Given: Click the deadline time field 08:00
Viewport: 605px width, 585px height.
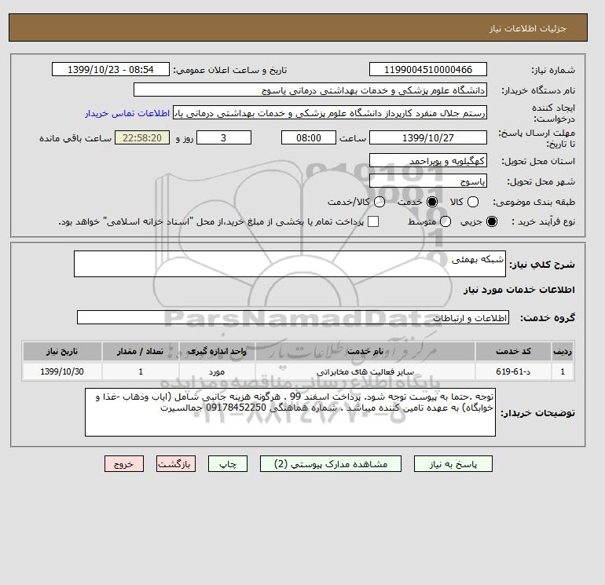Looking at the screenshot, I should tap(309, 137).
